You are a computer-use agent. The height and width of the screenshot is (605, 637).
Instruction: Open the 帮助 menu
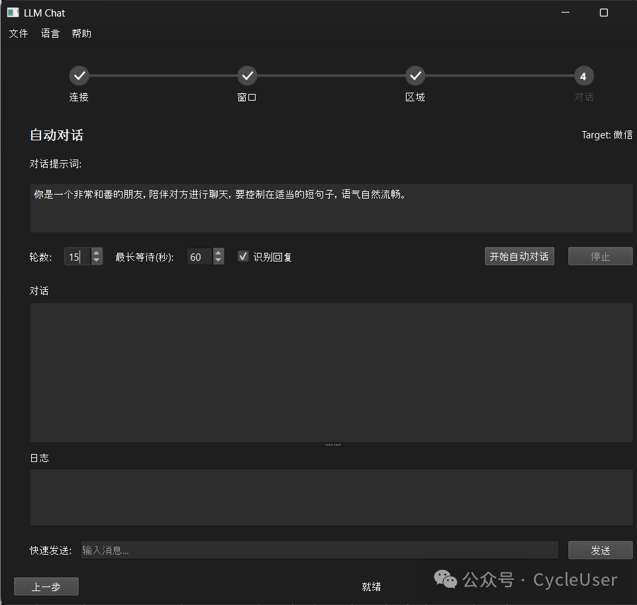(81, 33)
